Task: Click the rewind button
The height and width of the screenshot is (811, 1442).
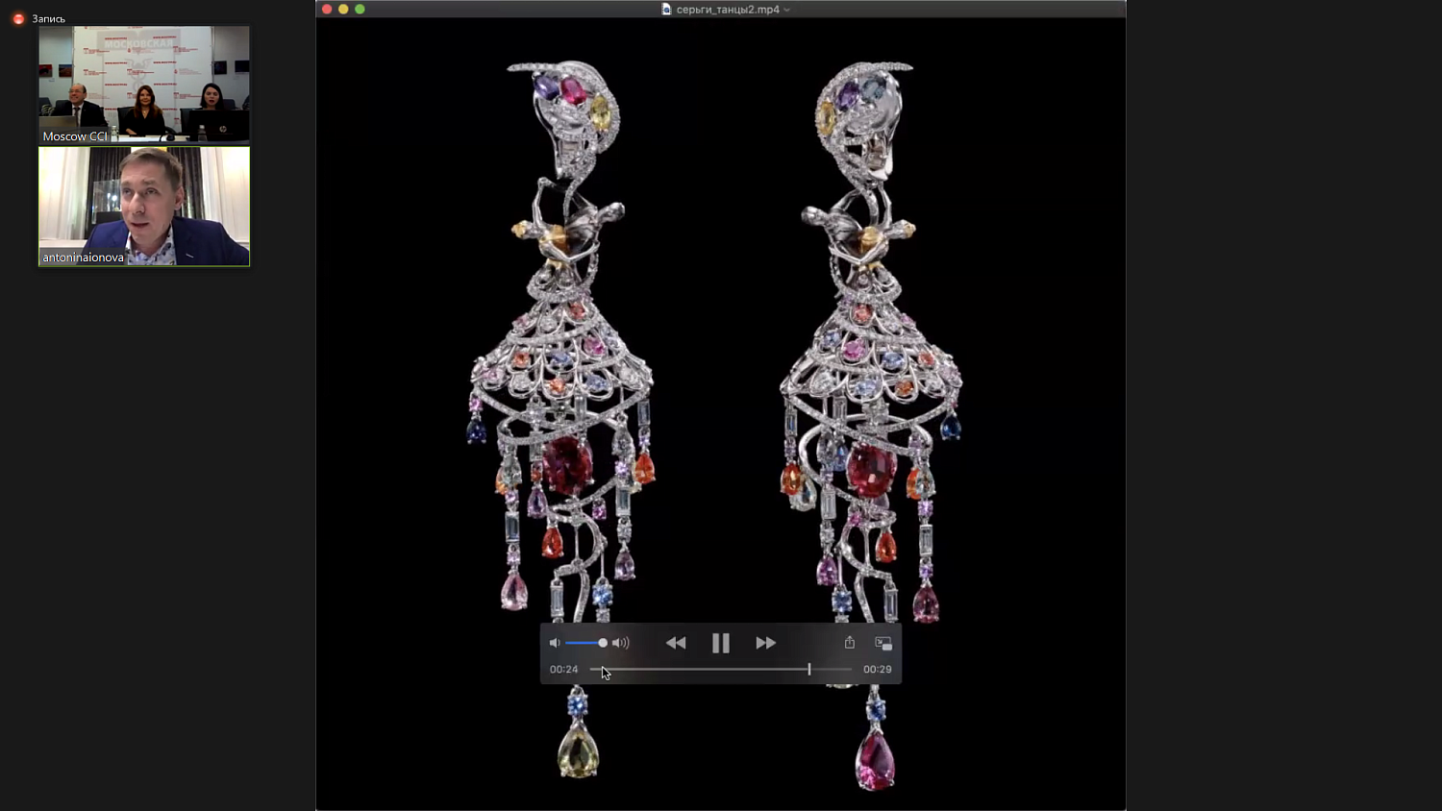Action: tap(676, 643)
